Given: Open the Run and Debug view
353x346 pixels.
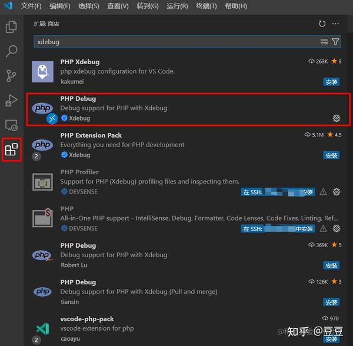Looking at the screenshot, I should 11,101.
